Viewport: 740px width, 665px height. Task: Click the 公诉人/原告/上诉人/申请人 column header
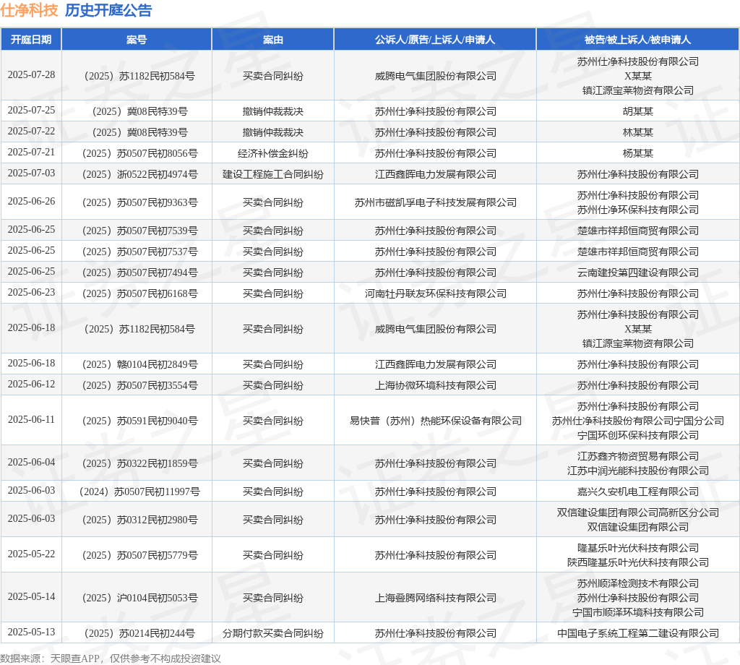pyautogui.click(x=435, y=40)
